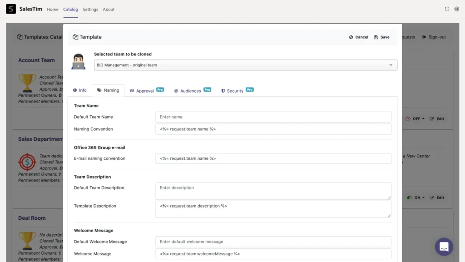Toggle the ON switch for Sales Department
Screen dimensions: 465x262
[410, 198]
